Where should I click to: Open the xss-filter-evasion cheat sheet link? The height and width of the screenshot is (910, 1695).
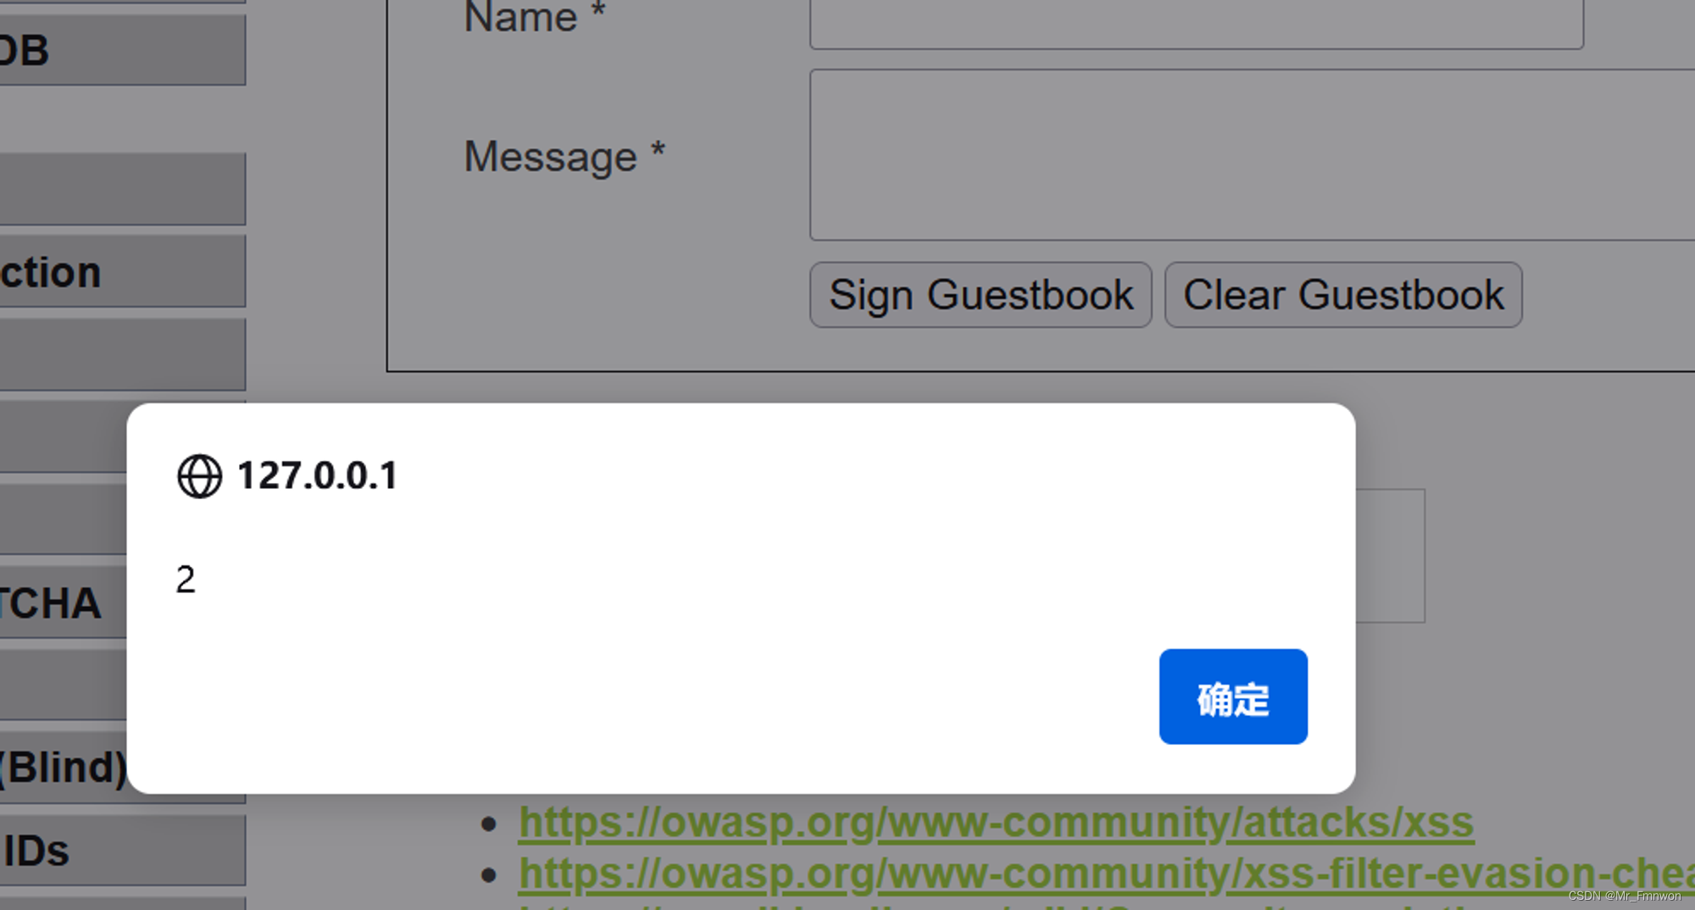(1106, 874)
